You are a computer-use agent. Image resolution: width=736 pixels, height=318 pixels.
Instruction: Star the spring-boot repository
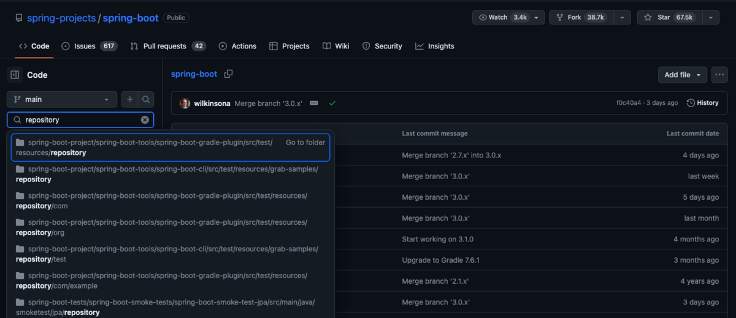click(669, 18)
